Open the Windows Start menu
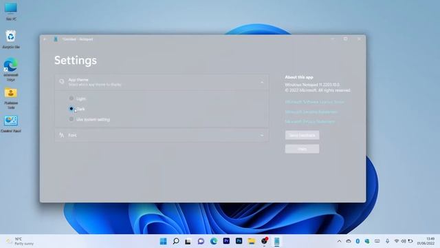Viewport: 440px width, 248px height. [x=163, y=241]
